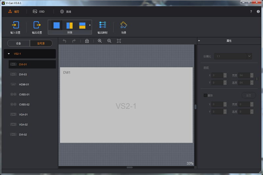Open 输出设置 output settings
The image size is (263, 175).
pyautogui.click(x=37, y=27)
